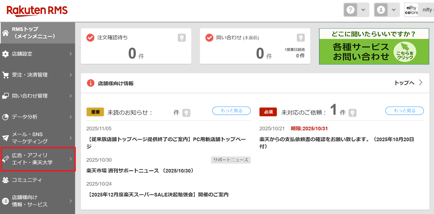
Task: Click もっと見る button for 未対応のご依頼
Action: (x=404, y=111)
